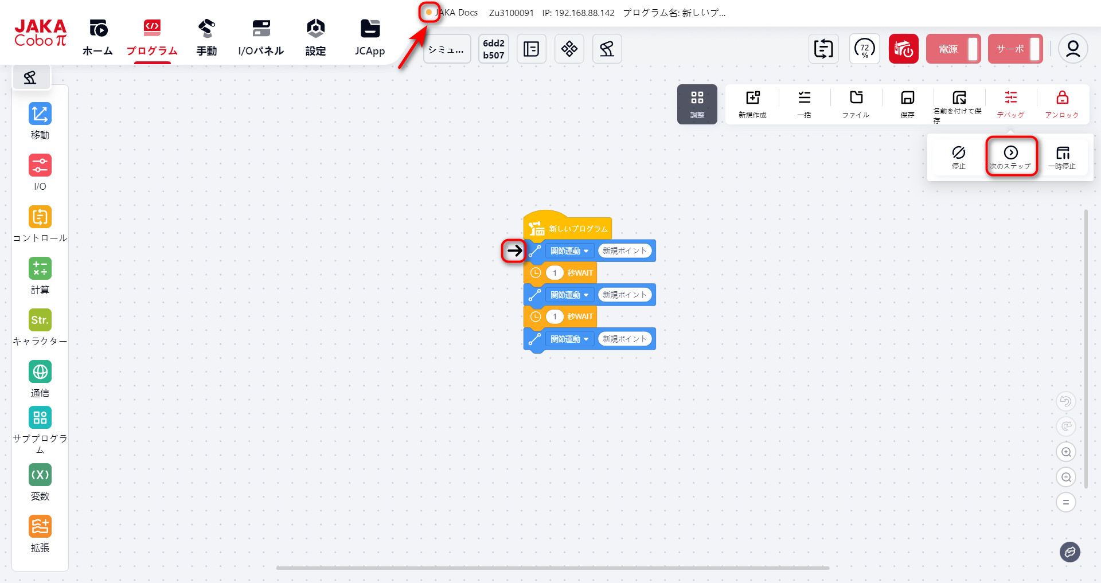Open the I/O block category in sidebar
Screen dimensions: 1101x583
(40, 172)
